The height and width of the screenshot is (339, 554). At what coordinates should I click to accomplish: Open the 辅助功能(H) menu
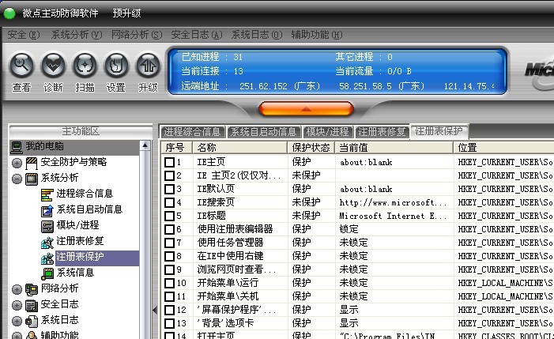317,35
